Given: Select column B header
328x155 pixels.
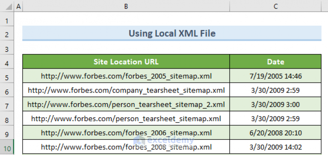Looking at the screenshot, I should [126, 6].
